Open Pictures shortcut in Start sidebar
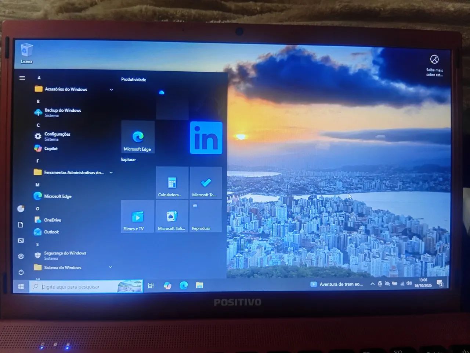 click(x=21, y=240)
